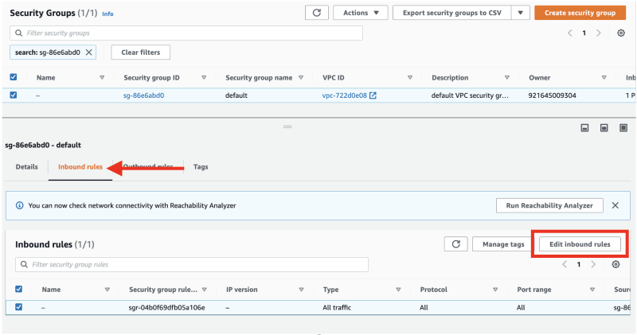637x335 pixels.
Task: Sort inbound rules by Type column
Action: pos(399,290)
